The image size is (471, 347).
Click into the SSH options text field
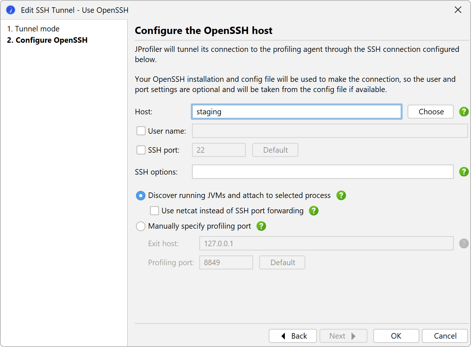(322, 172)
